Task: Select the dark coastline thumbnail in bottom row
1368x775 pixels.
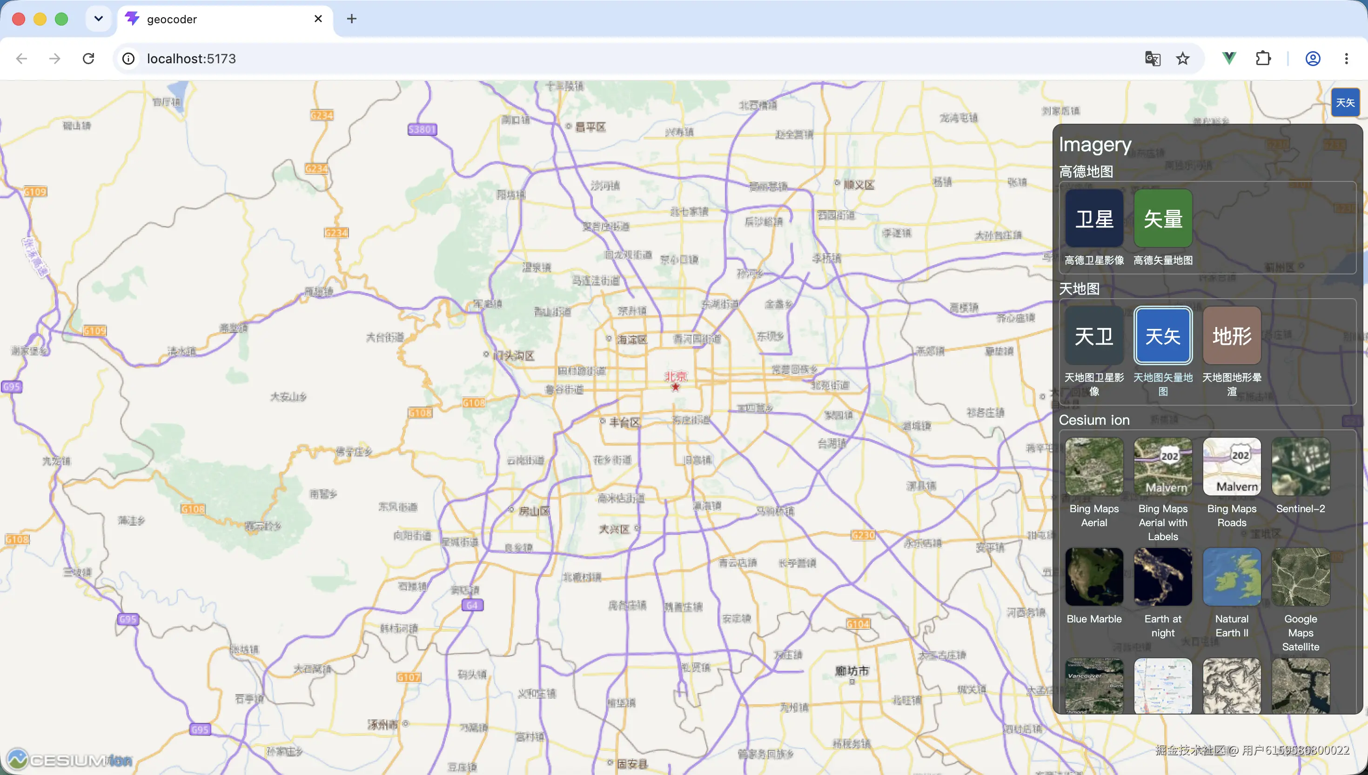Action: coord(1301,686)
